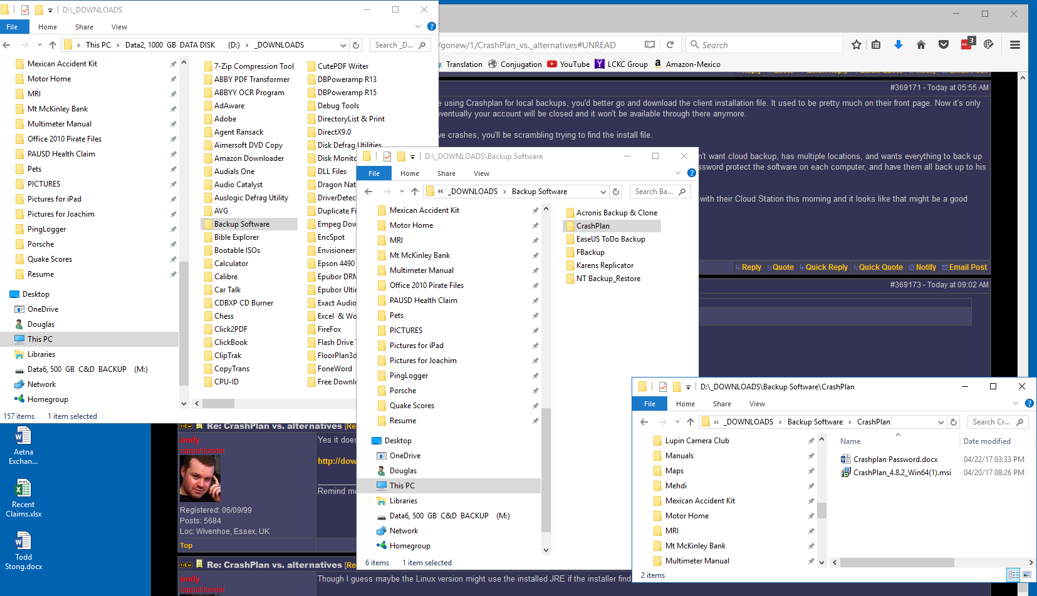Click help icon in _DOWNLOADS window
The height and width of the screenshot is (596, 1037).
point(431,26)
